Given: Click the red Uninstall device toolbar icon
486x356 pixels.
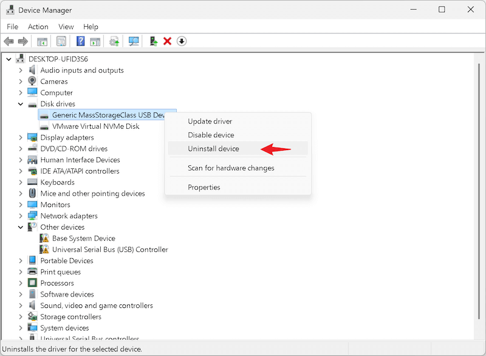Looking at the screenshot, I should coord(168,41).
